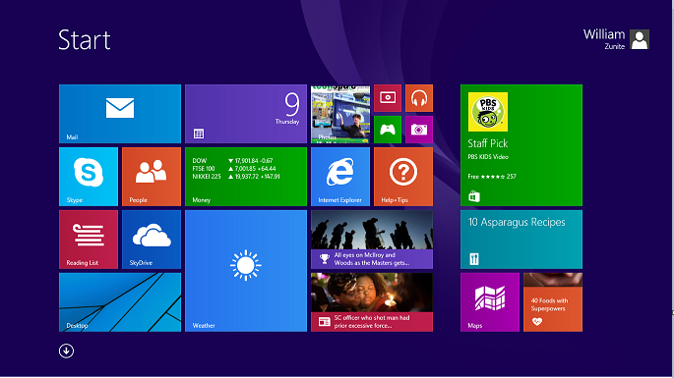The width and height of the screenshot is (674, 378).
Task: Open News tile about SC officer
Action: click(x=372, y=302)
